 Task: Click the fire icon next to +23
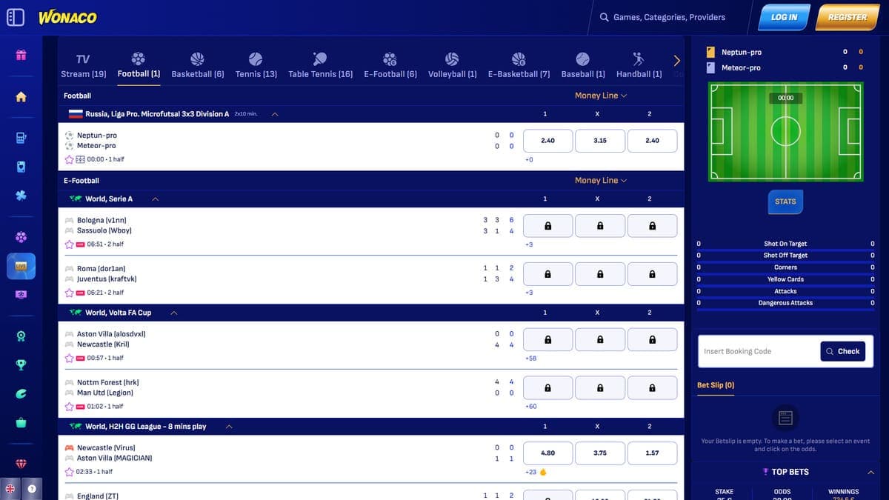pyautogui.click(x=542, y=472)
